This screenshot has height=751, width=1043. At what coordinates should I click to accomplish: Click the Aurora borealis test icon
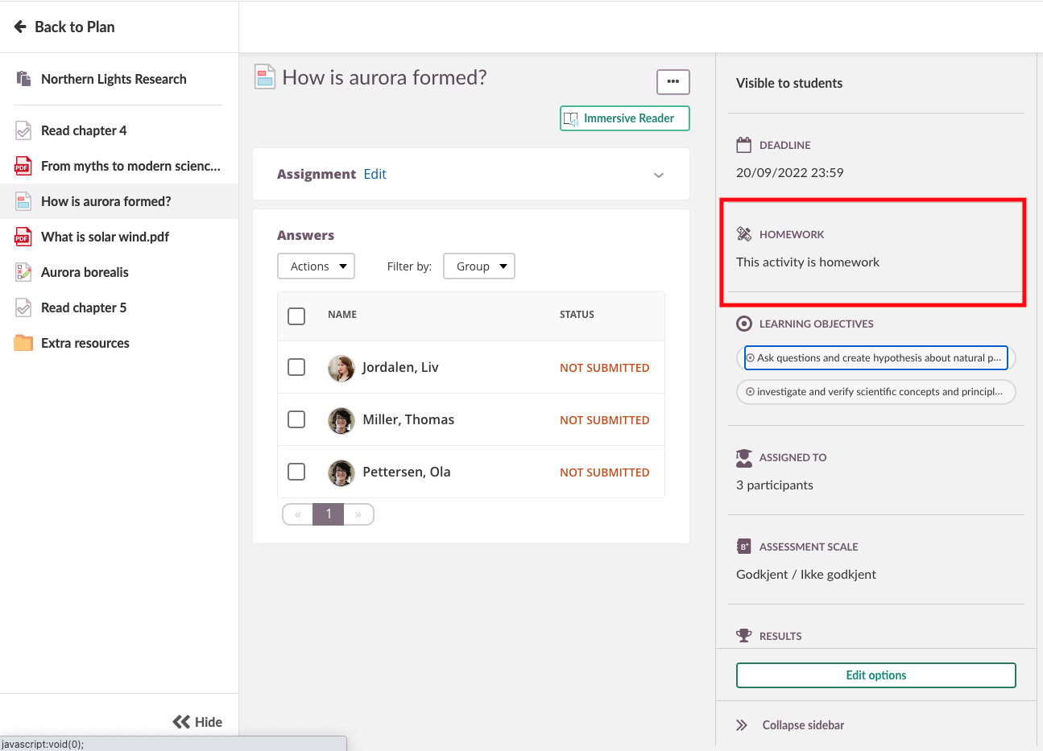tap(23, 272)
